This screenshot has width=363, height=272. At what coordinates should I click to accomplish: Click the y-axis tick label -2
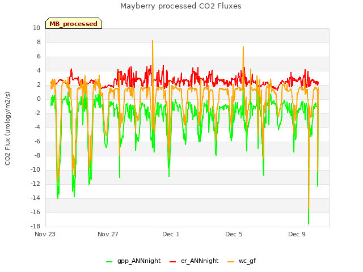pos(37,113)
